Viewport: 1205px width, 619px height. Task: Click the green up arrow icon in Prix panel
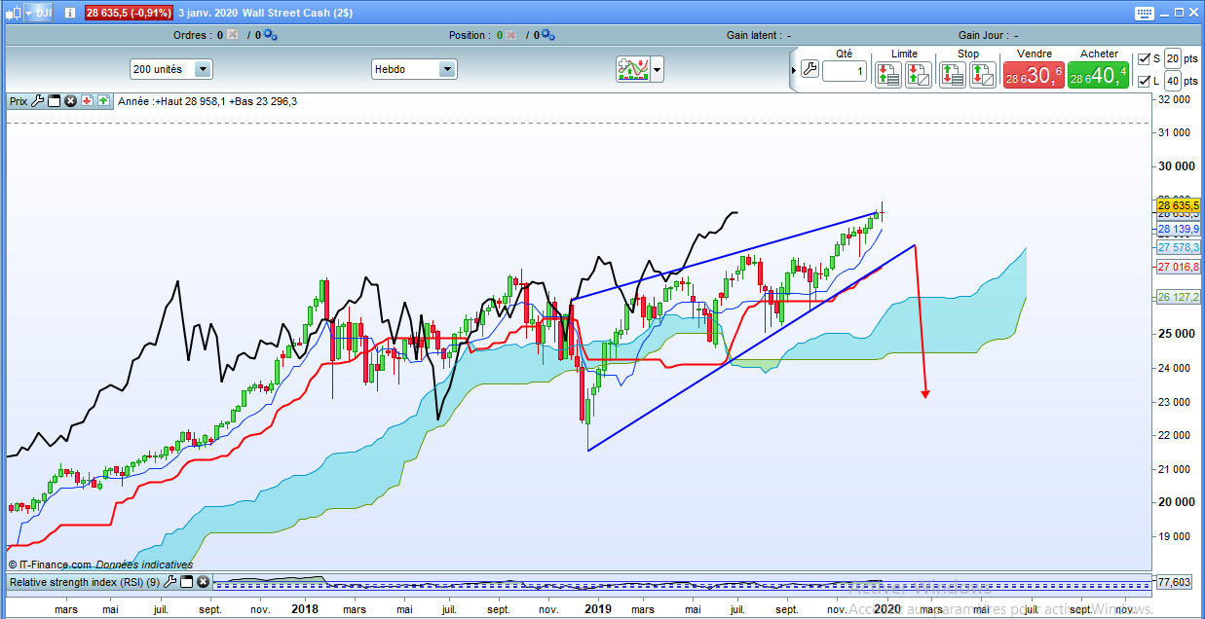pos(102,100)
